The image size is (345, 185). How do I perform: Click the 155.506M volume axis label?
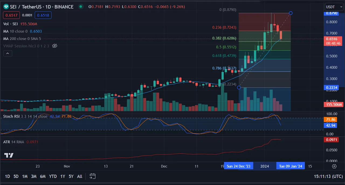point(333,105)
